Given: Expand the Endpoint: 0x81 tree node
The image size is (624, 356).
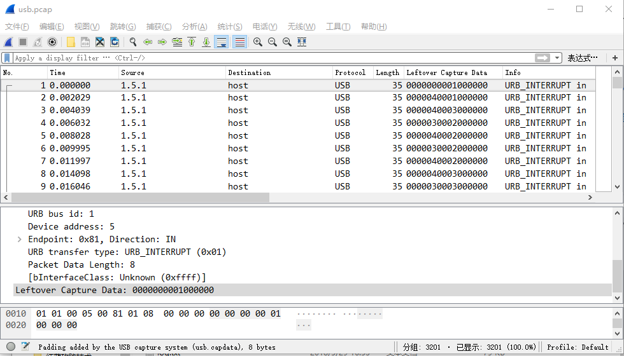Looking at the screenshot, I should pyautogui.click(x=20, y=239).
